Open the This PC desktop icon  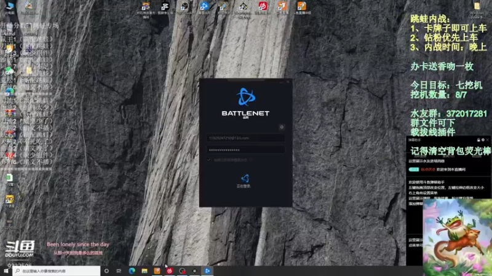pos(10,8)
